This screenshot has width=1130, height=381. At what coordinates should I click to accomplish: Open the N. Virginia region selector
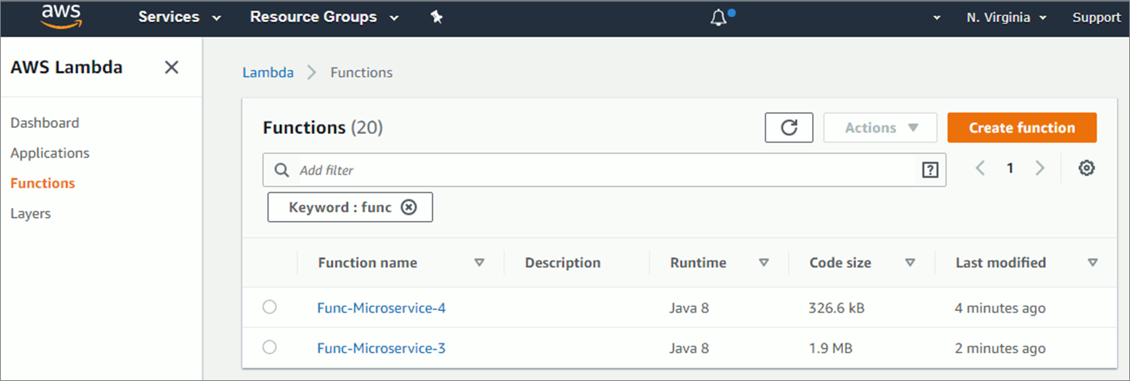point(1006,18)
